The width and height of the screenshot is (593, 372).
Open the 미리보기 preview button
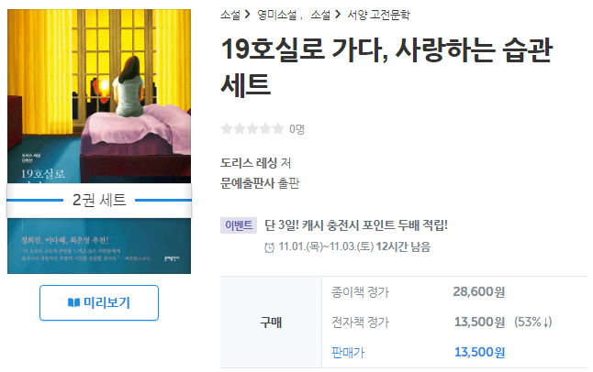99,303
